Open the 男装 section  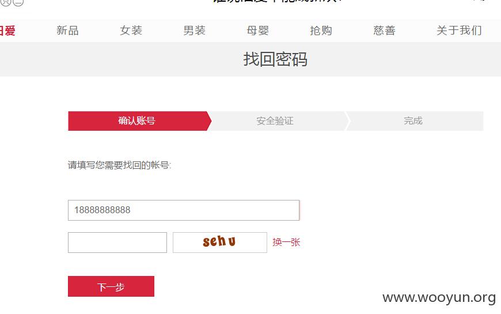(194, 31)
